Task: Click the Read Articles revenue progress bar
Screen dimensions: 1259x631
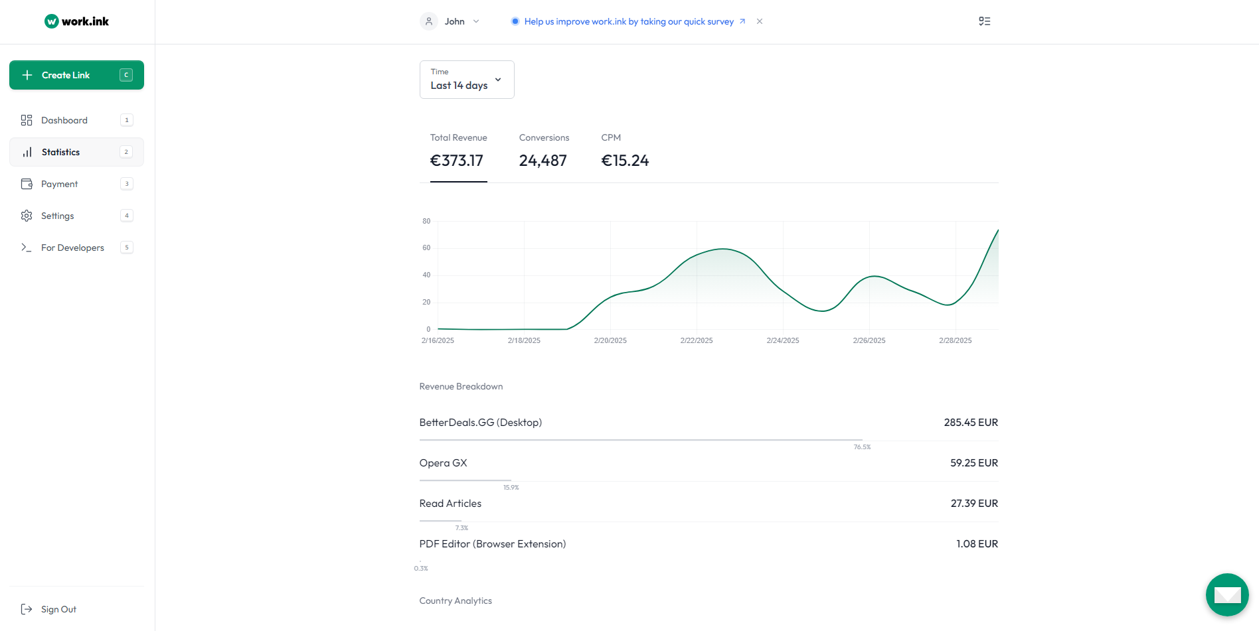Action: [x=440, y=521]
